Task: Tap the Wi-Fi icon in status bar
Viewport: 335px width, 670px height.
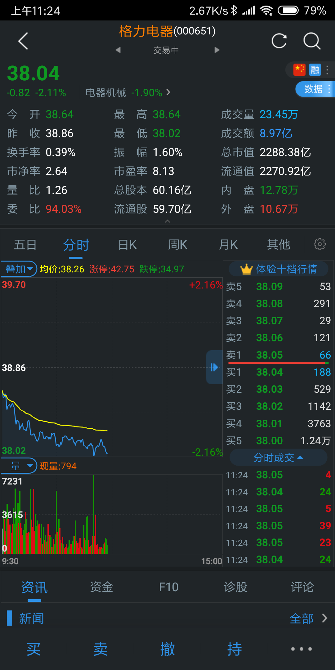Action: [x=266, y=11]
